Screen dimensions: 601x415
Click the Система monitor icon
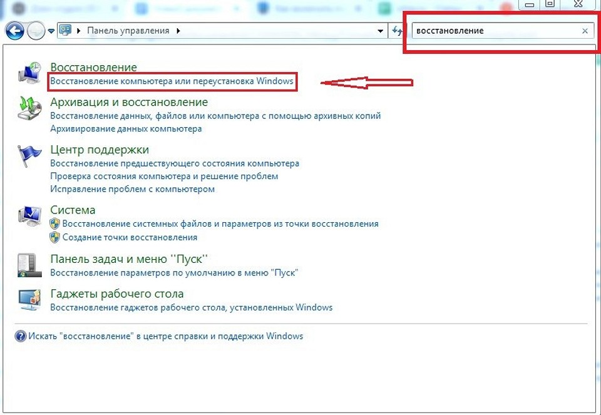pos(29,217)
